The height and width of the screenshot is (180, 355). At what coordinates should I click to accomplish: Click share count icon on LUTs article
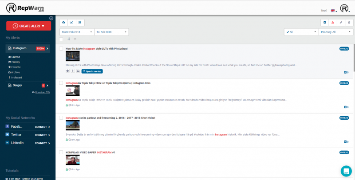[346, 72]
